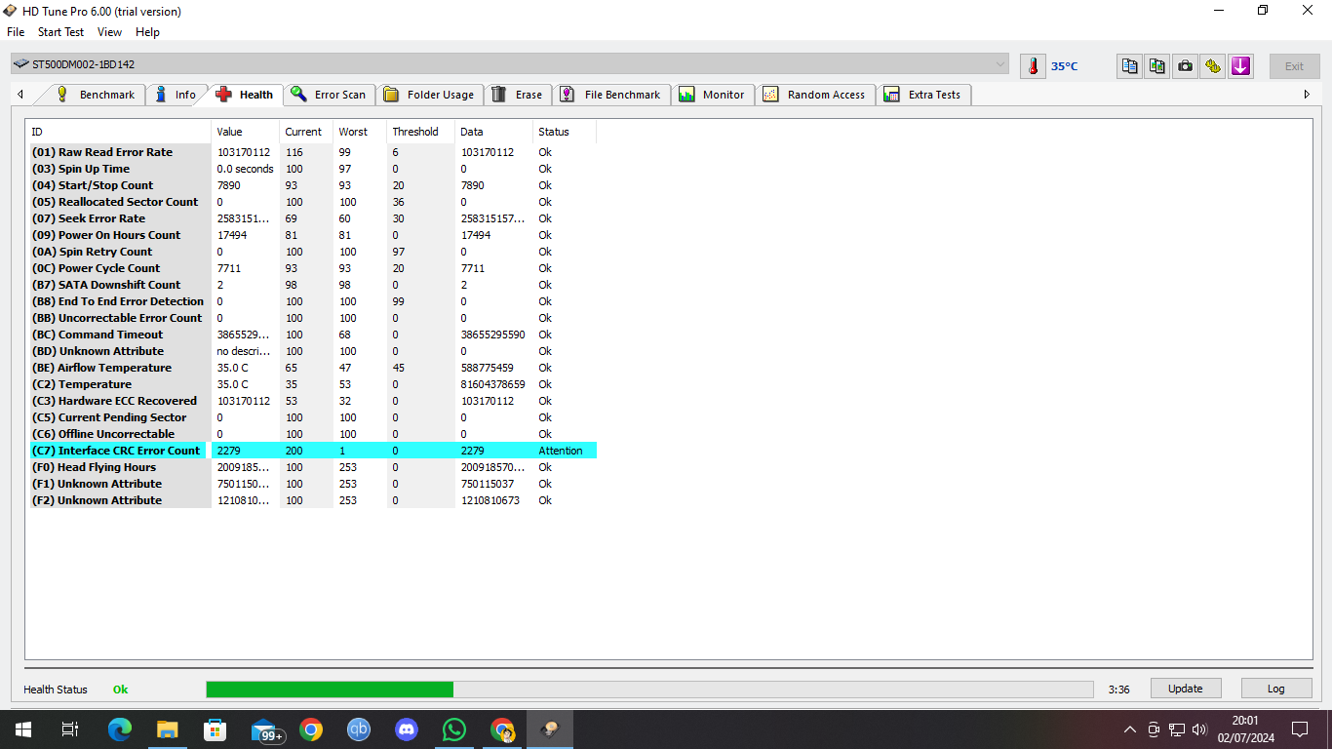Switch to the Info tab
1332x749 pixels.
click(176, 95)
